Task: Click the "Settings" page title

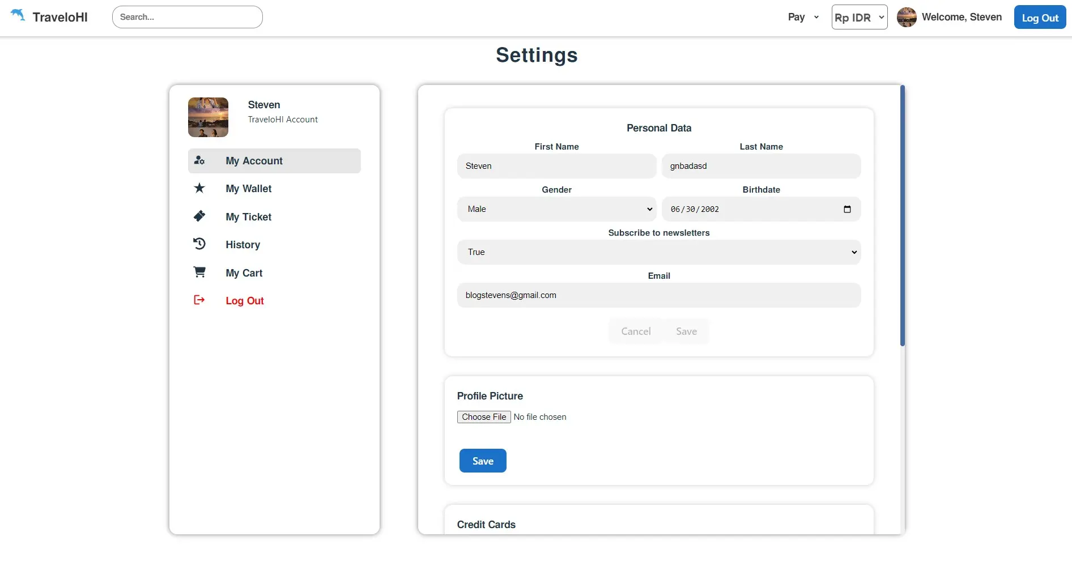Action: pyautogui.click(x=537, y=55)
